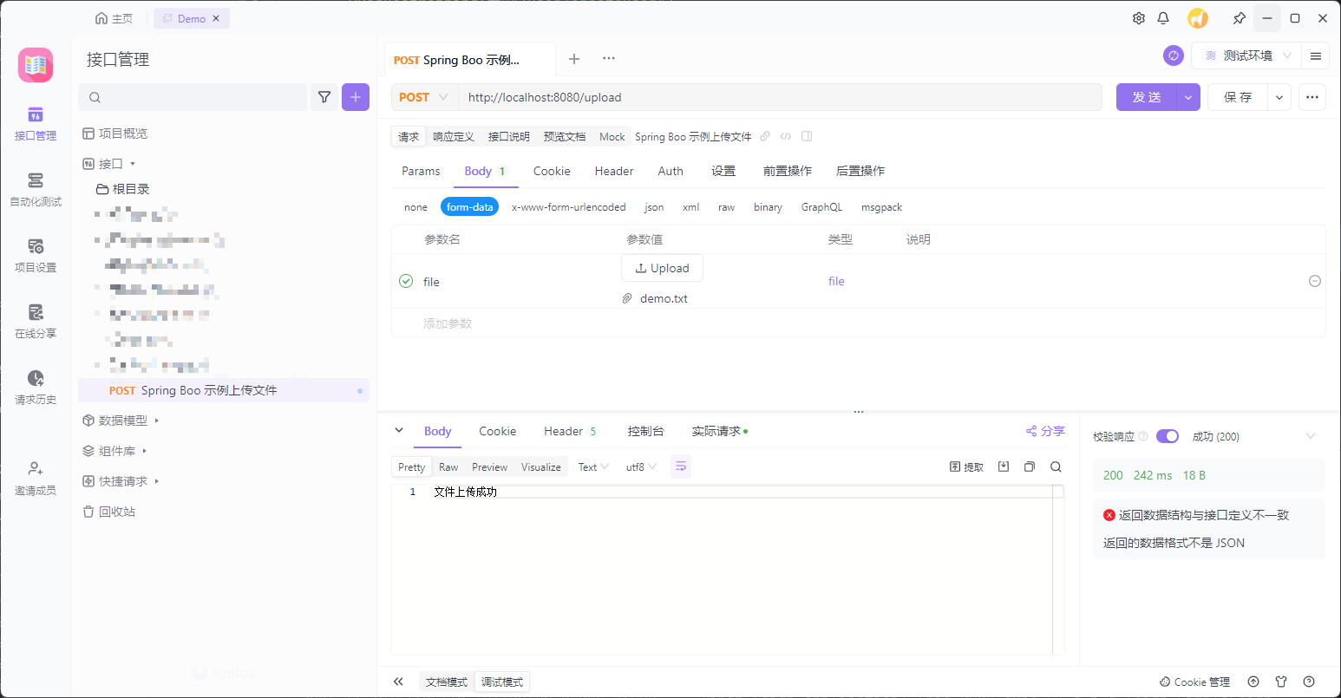1341x698 pixels.
Task: Switch to the request Cookie tab
Action: [x=552, y=171]
